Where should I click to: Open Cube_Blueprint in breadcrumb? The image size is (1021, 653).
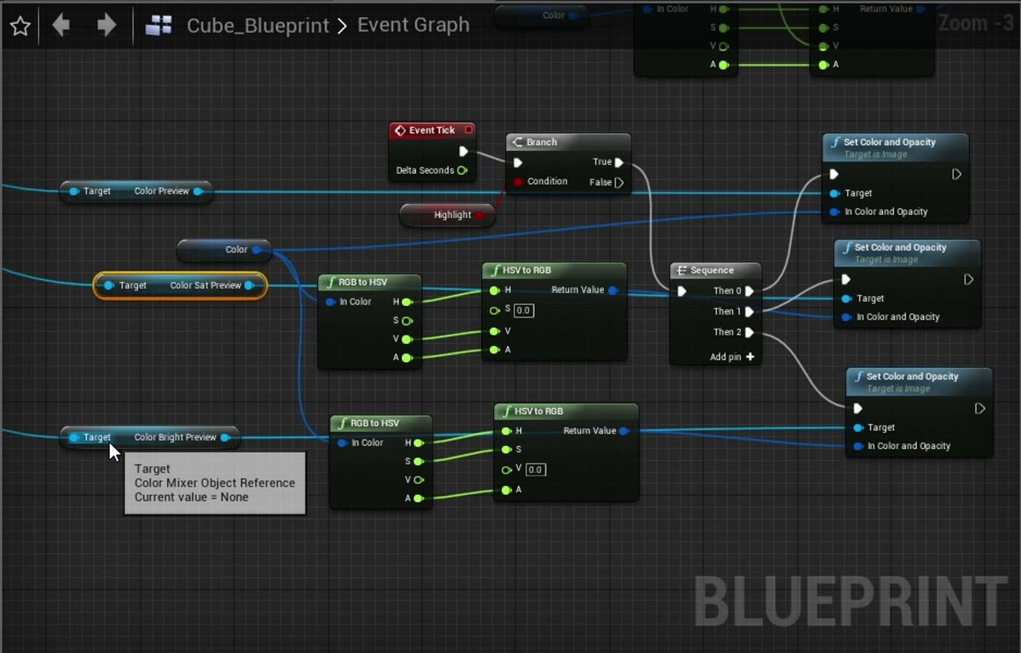[257, 26]
